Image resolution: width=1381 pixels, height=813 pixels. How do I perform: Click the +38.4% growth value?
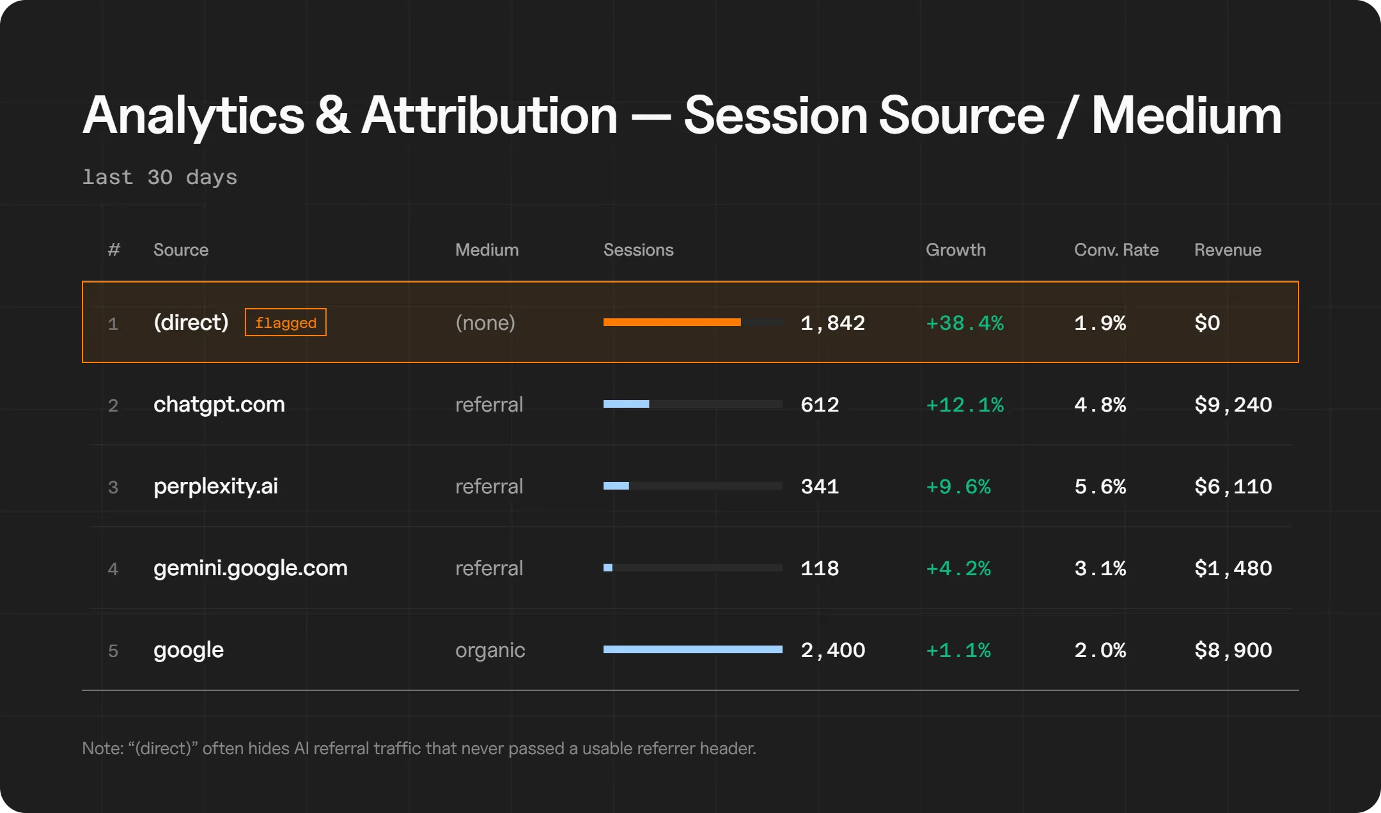pos(965,323)
